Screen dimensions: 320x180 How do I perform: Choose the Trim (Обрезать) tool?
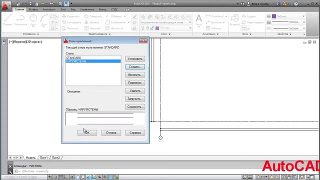[114, 16]
